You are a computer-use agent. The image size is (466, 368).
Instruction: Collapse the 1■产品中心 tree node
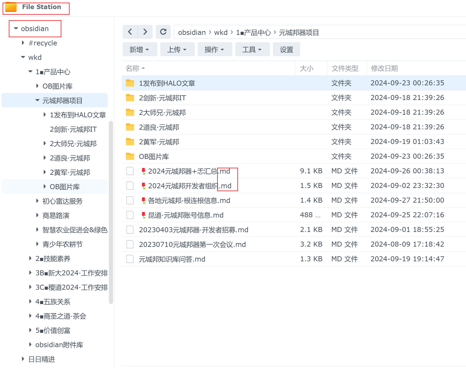tap(30, 72)
